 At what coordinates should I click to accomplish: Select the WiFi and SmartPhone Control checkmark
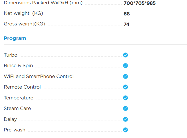click(x=125, y=76)
